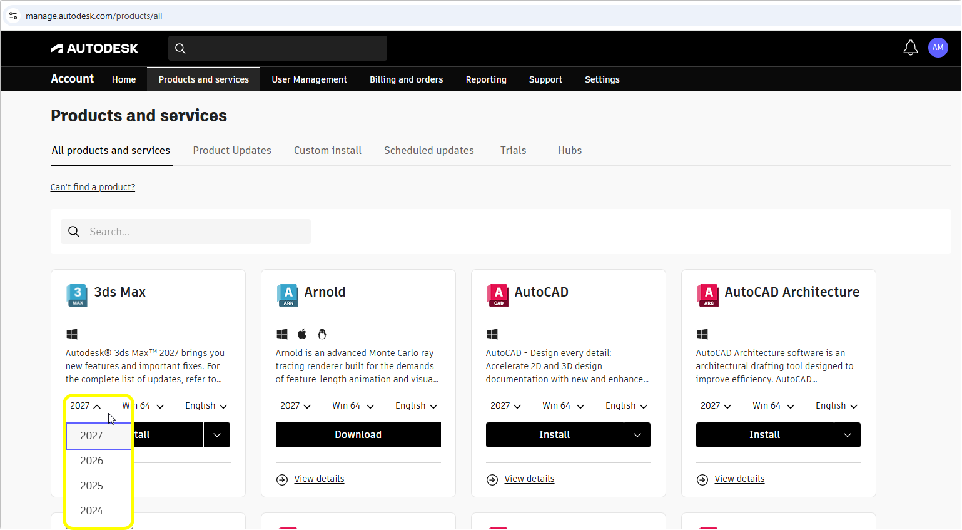
Task: Click the AutoCAD Architecture product icon
Action: pos(708,295)
